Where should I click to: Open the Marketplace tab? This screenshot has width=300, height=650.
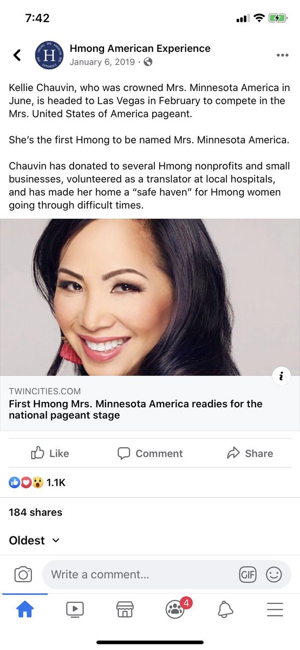point(125,610)
